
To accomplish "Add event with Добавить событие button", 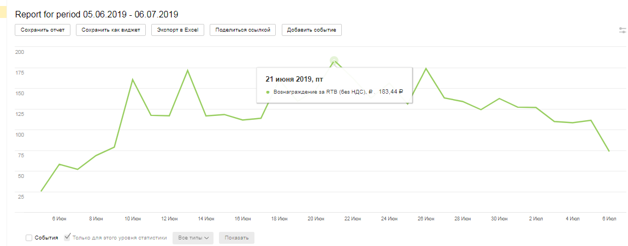I will (312, 30).
